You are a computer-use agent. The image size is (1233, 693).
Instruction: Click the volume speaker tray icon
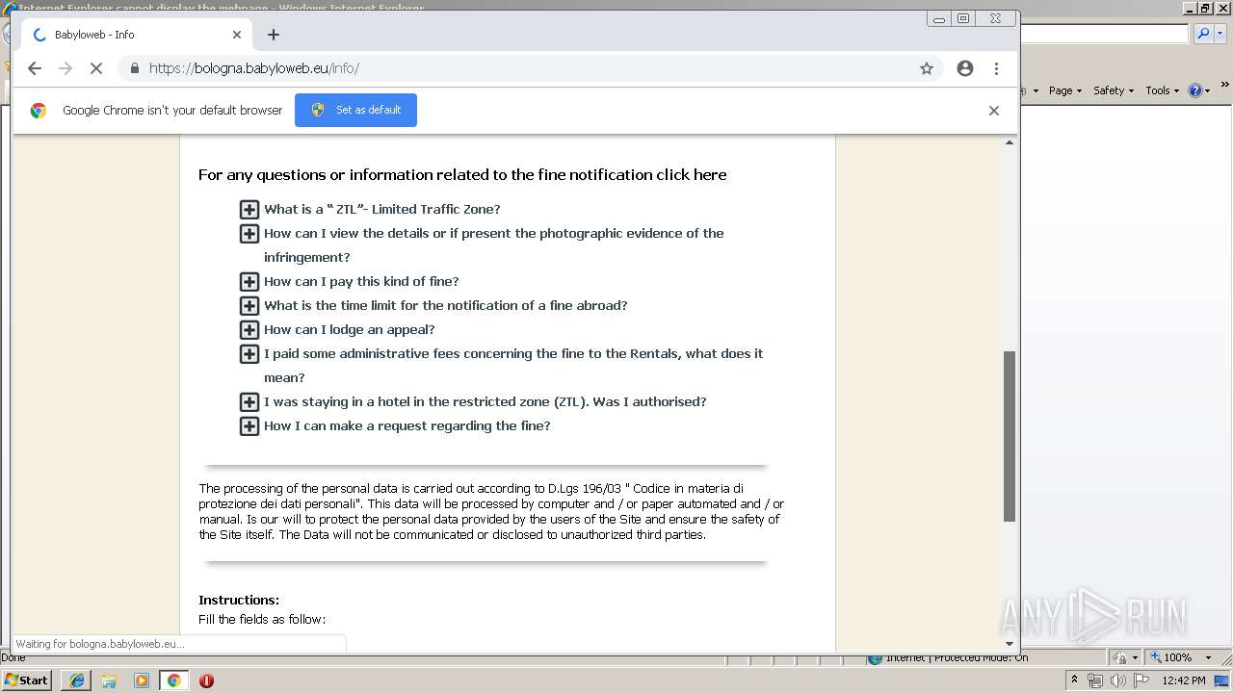pos(1117,680)
